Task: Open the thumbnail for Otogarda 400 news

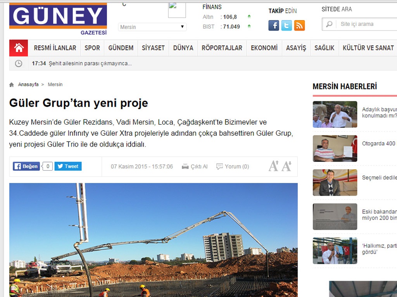Action: (335, 148)
